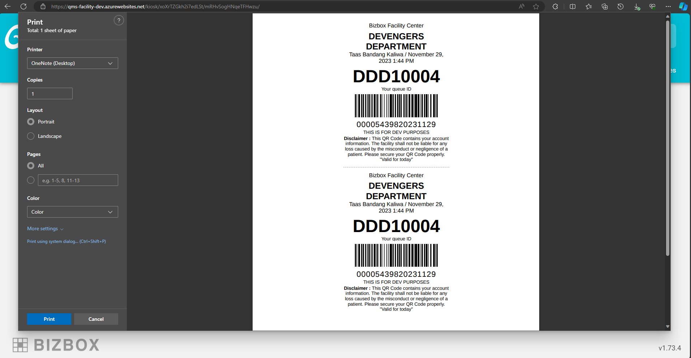Image resolution: width=691 pixels, height=358 pixels.
Task: Open the Collections panel
Action: pyautogui.click(x=604, y=6)
